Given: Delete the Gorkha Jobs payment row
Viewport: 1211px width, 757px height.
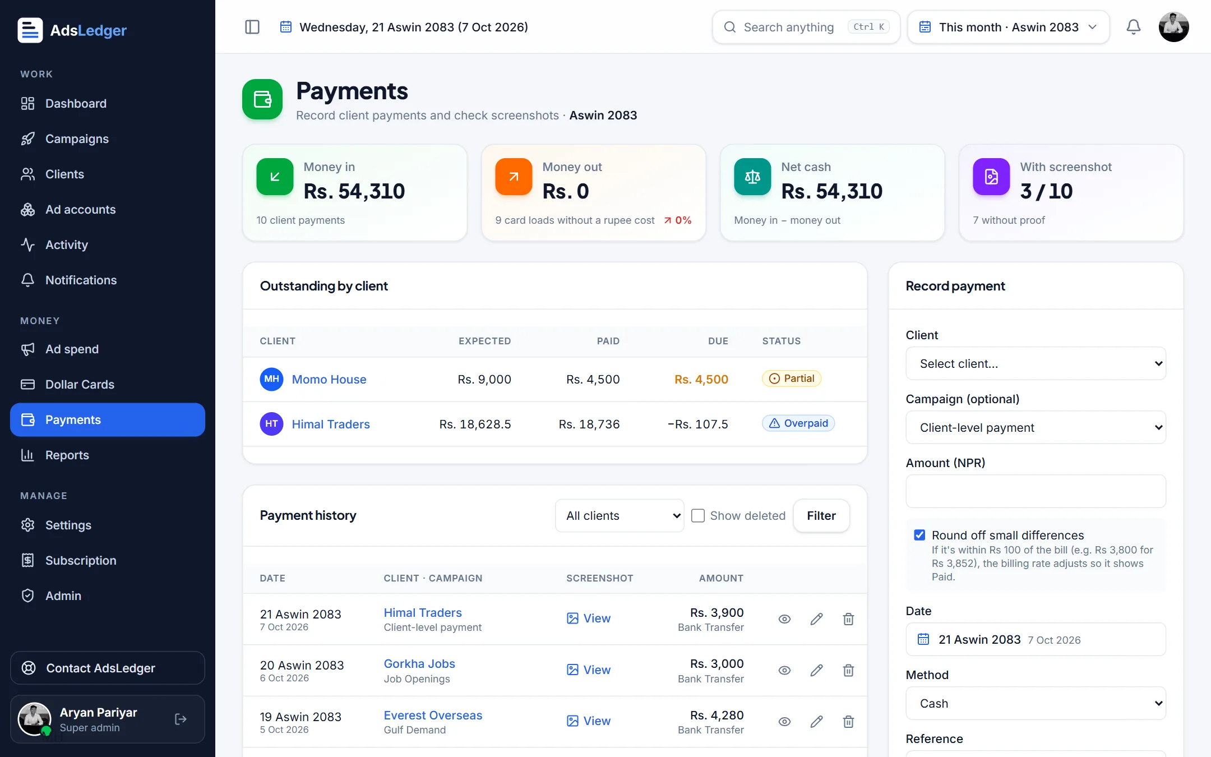Looking at the screenshot, I should 848,670.
